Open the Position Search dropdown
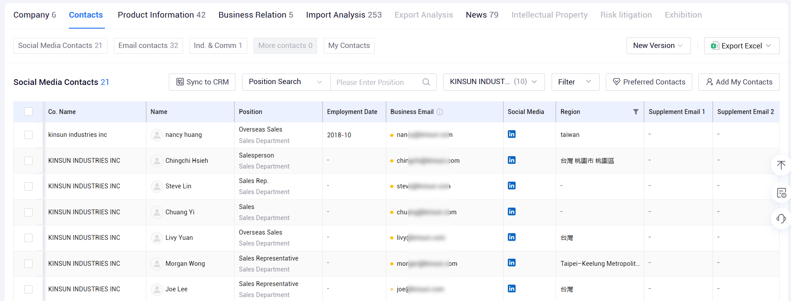Image resolution: width=791 pixels, height=301 pixels. coord(286,82)
